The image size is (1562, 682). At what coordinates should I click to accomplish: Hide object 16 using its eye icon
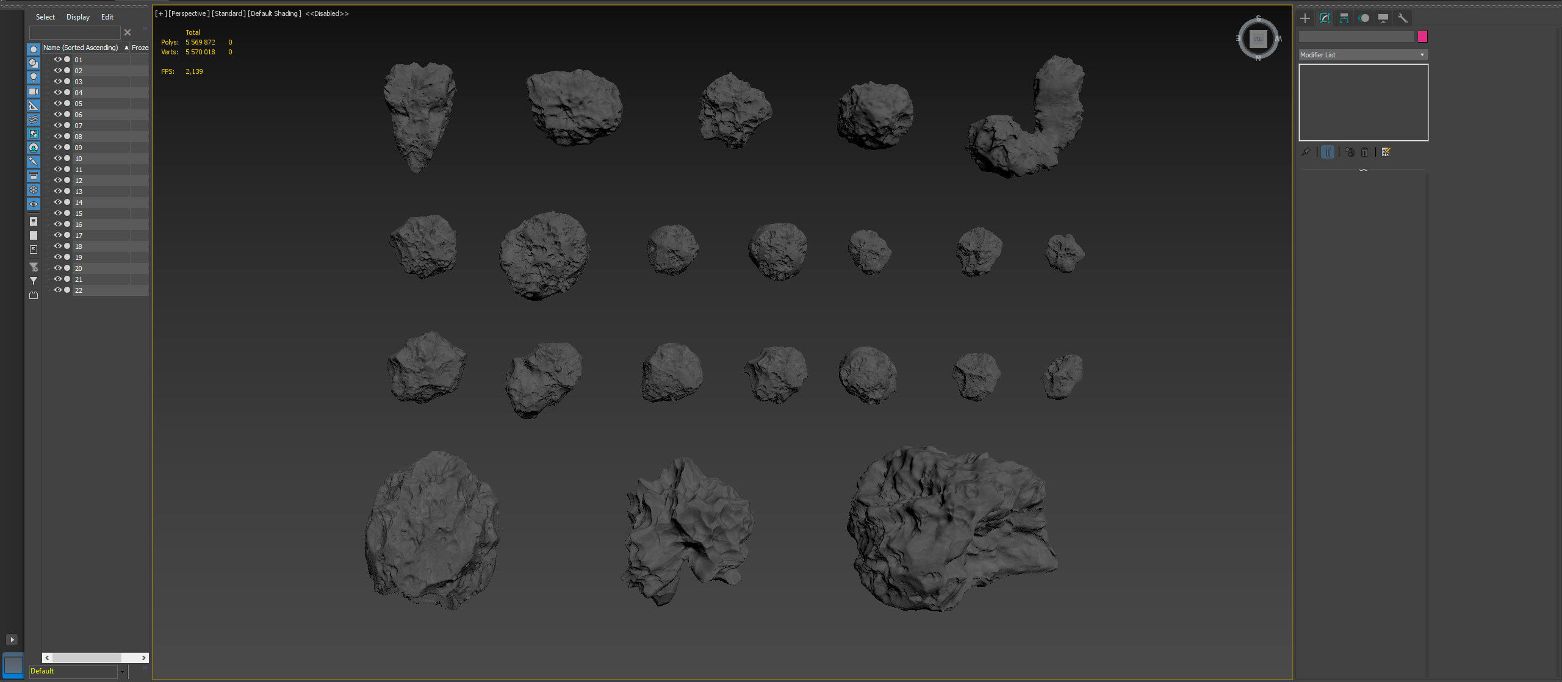pyautogui.click(x=58, y=224)
